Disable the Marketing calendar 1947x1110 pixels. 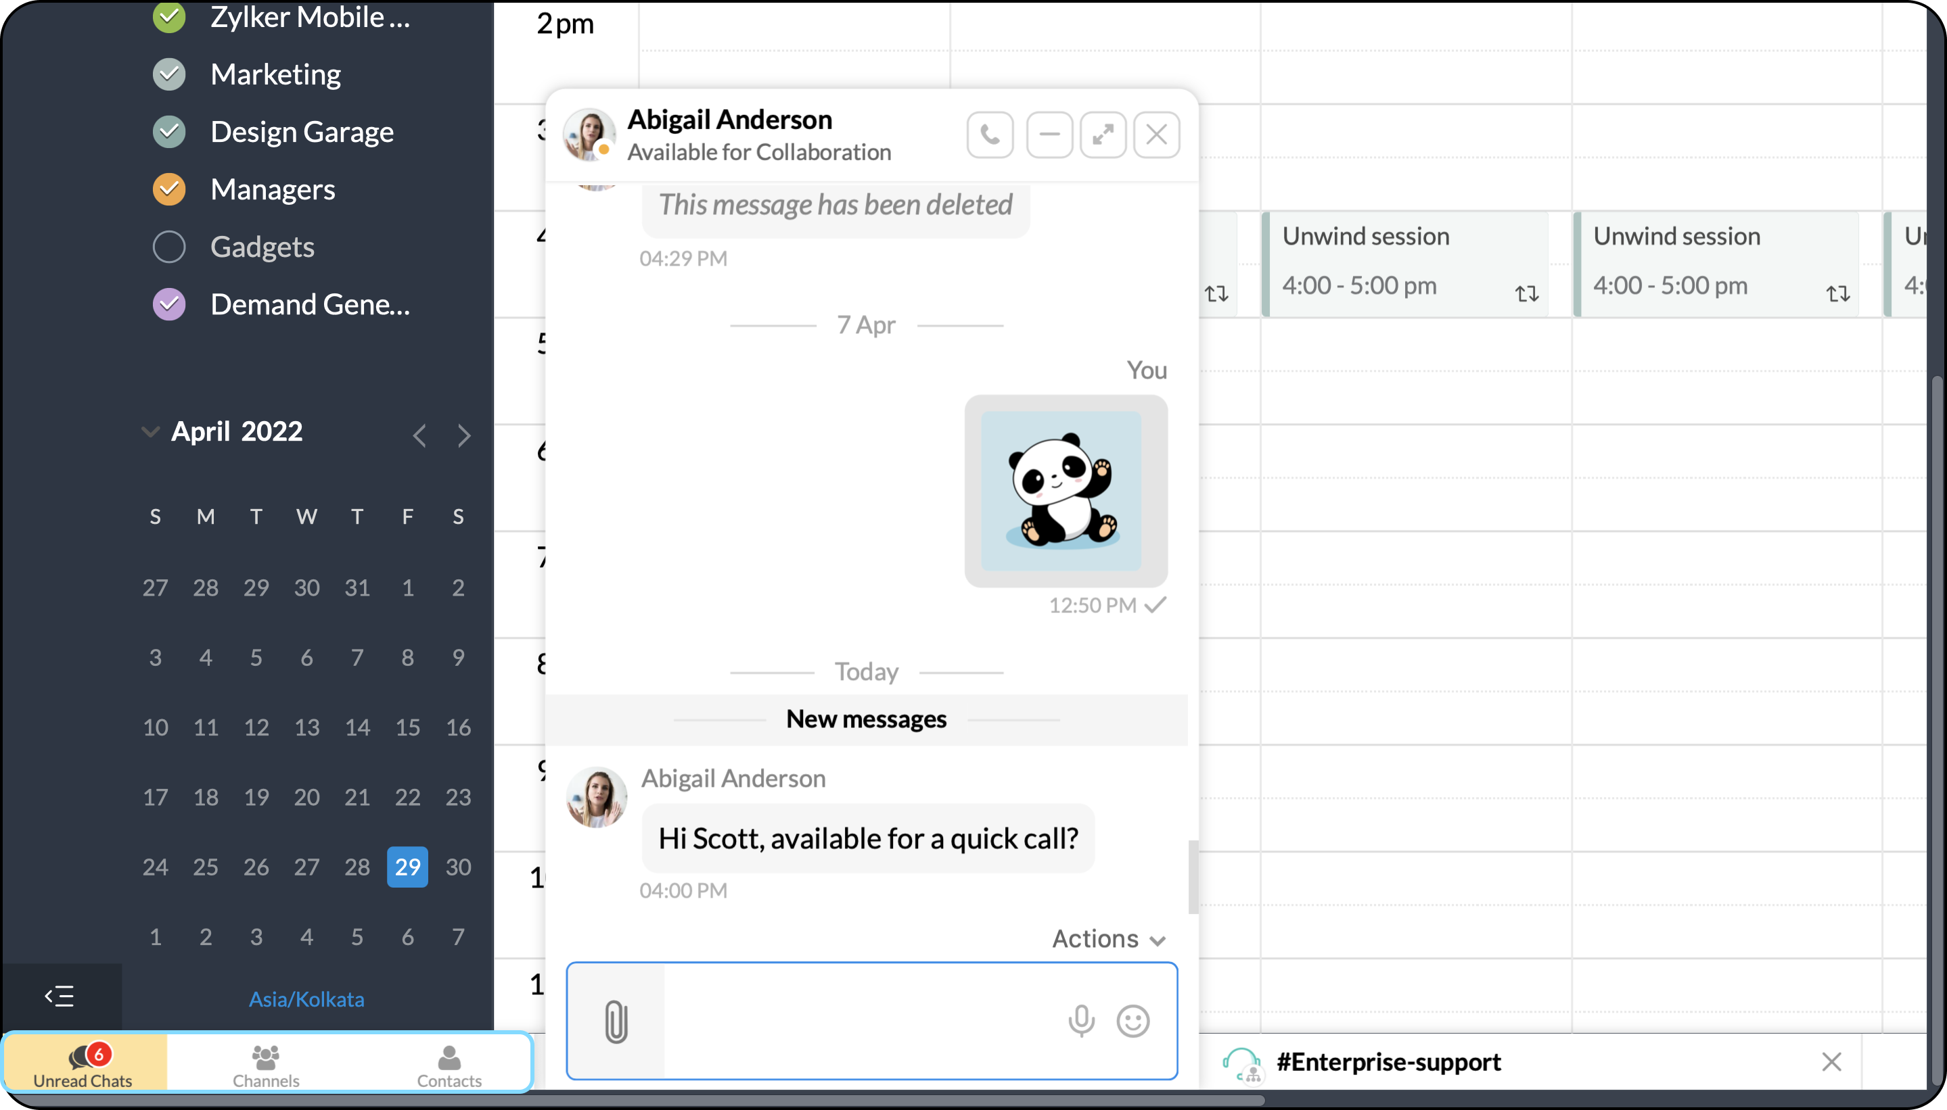click(168, 74)
